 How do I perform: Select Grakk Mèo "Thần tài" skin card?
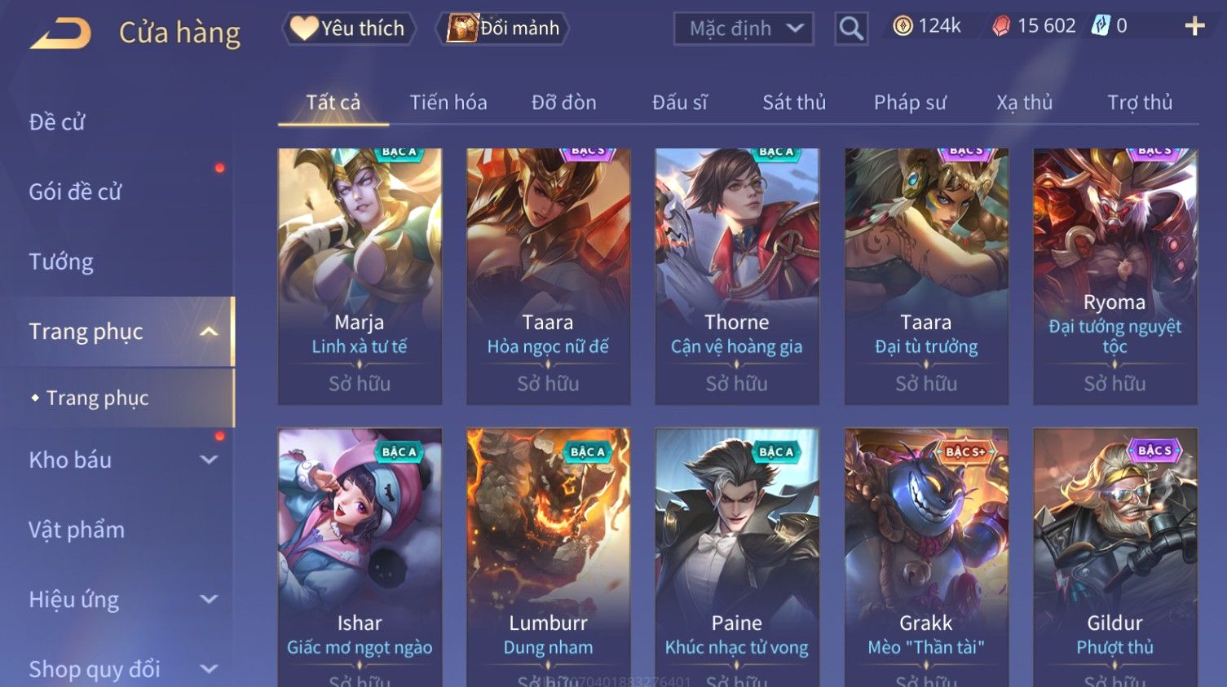[x=926, y=557]
